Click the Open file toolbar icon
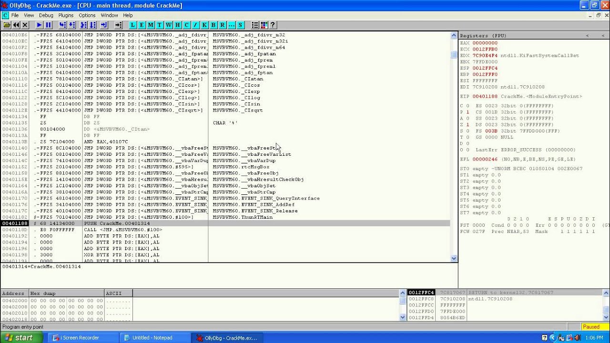 point(7,25)
